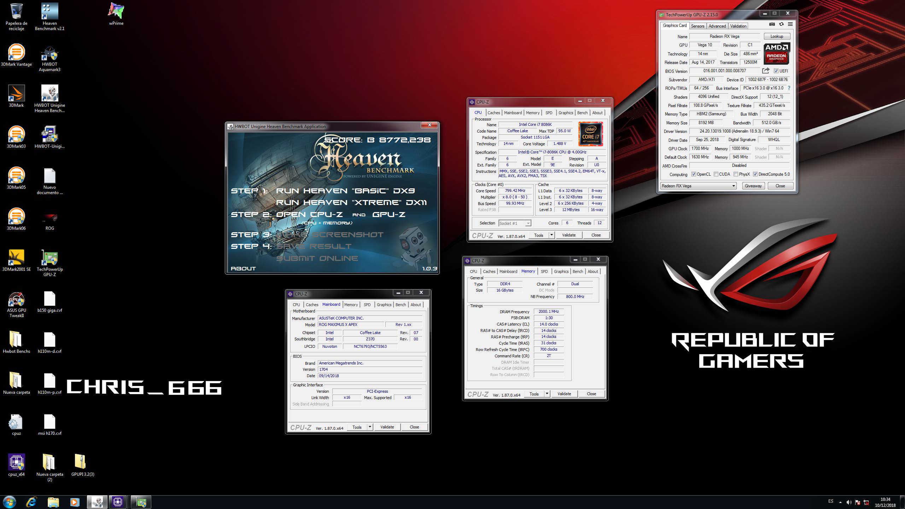Open the HWBOT Unigine Heaven Bench desktop icon

[x=49, y=99]
